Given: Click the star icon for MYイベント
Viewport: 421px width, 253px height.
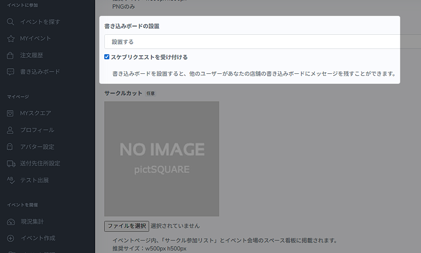Looking at the screenshot, I should (x=11, y=38).
